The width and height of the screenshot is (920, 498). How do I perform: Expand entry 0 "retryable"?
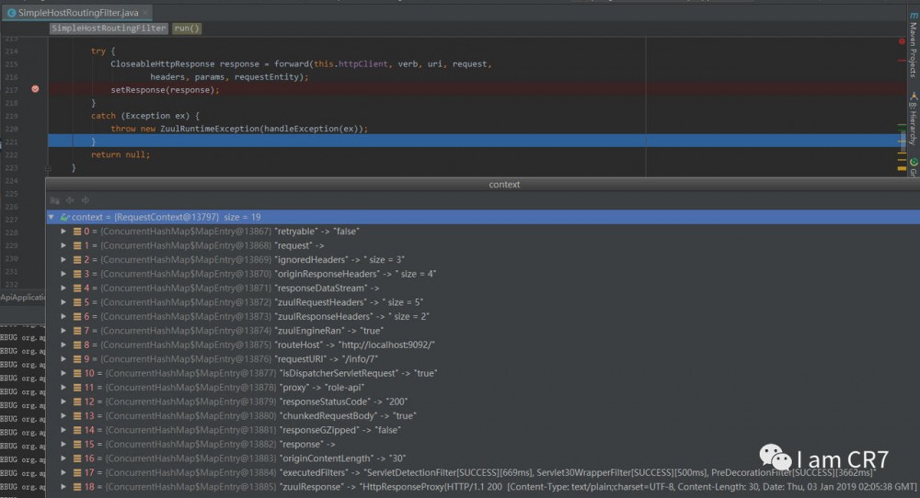63,232
